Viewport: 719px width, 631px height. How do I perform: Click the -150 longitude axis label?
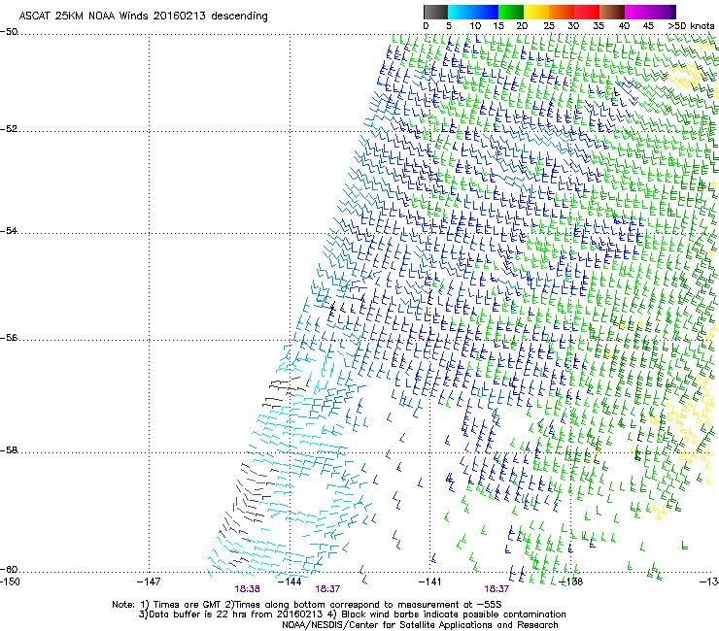click(x=10, y=581)
